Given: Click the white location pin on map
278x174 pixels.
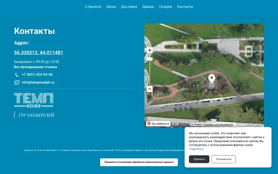Looking at the screenshot, I should pyautogui.click(x=212, y=78).
